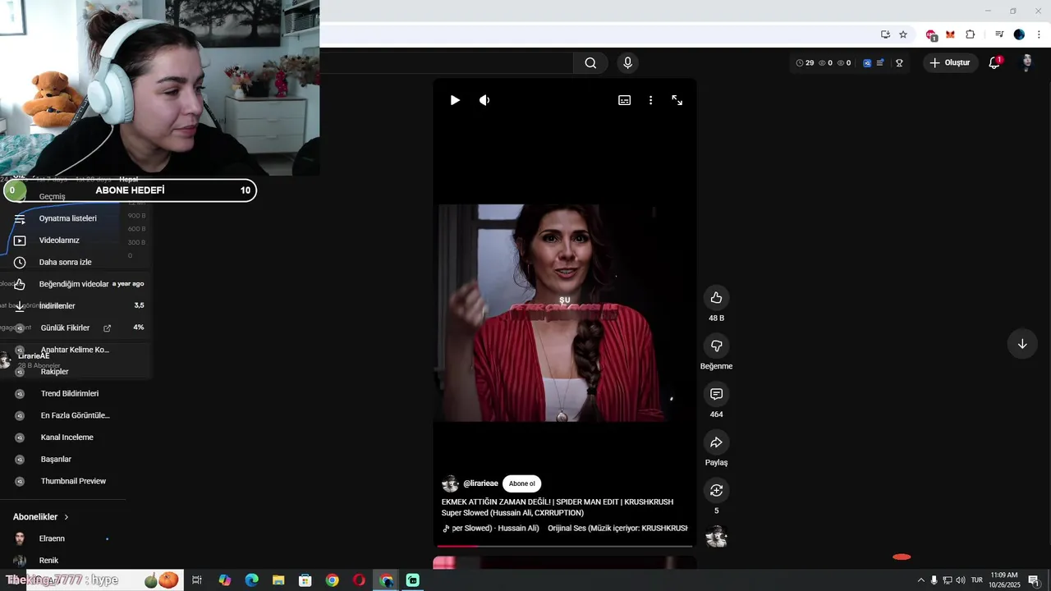This screenshot has width=1051, height=591.
Task: Open File Explorer from taskbar
Action: point(278,580)
